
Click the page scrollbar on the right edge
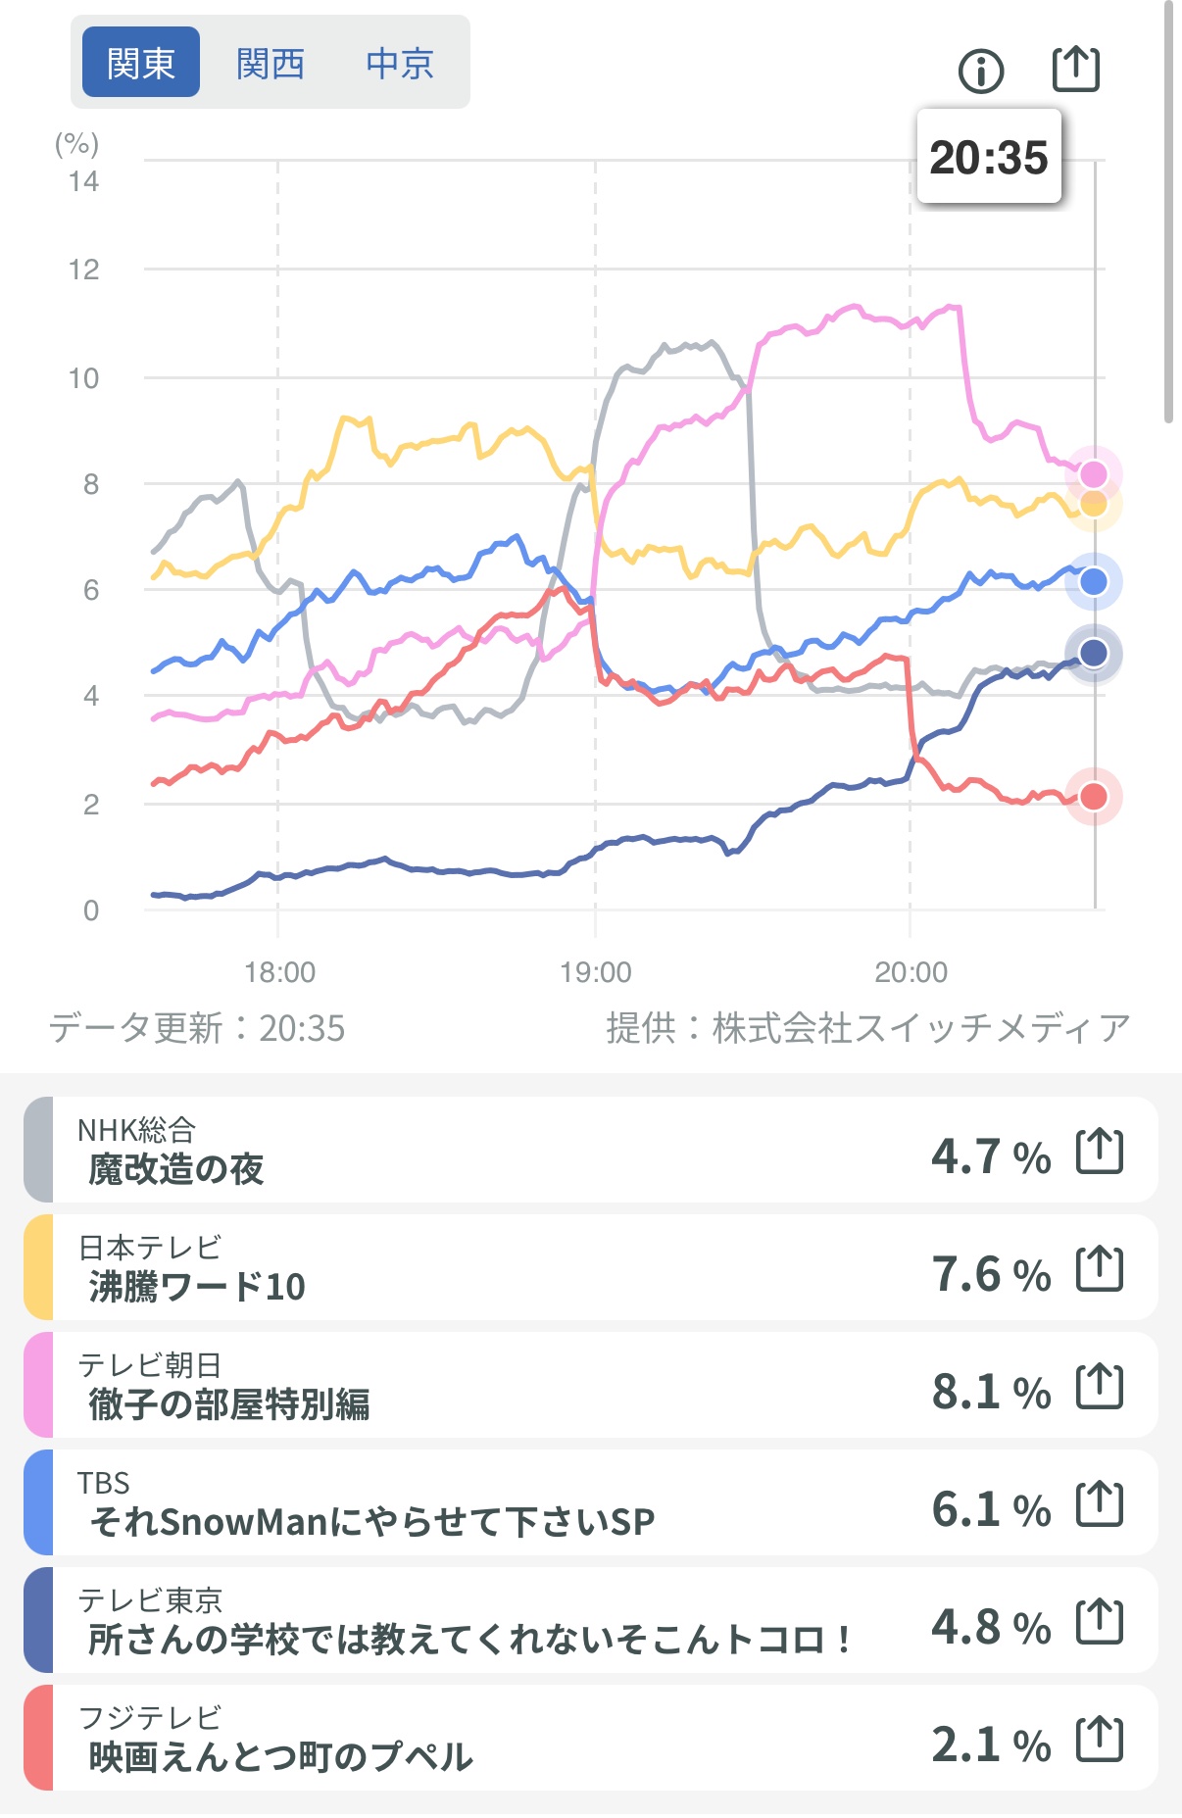point(1168,211)
